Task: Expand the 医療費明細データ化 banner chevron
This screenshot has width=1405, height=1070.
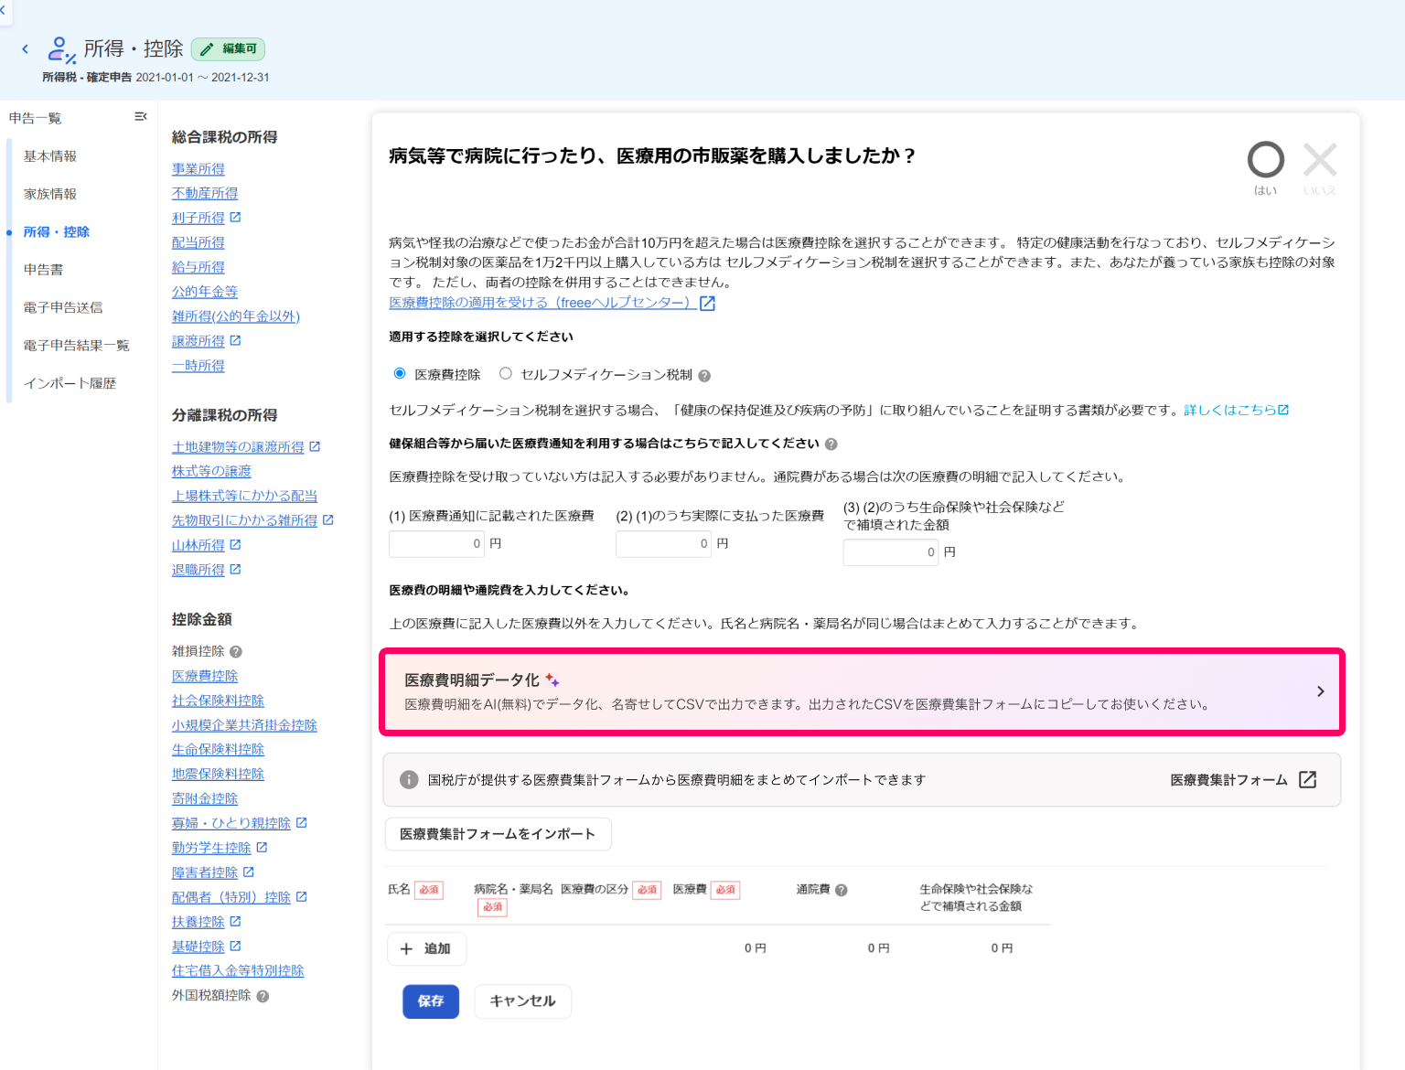Action: click(1320, 691)
